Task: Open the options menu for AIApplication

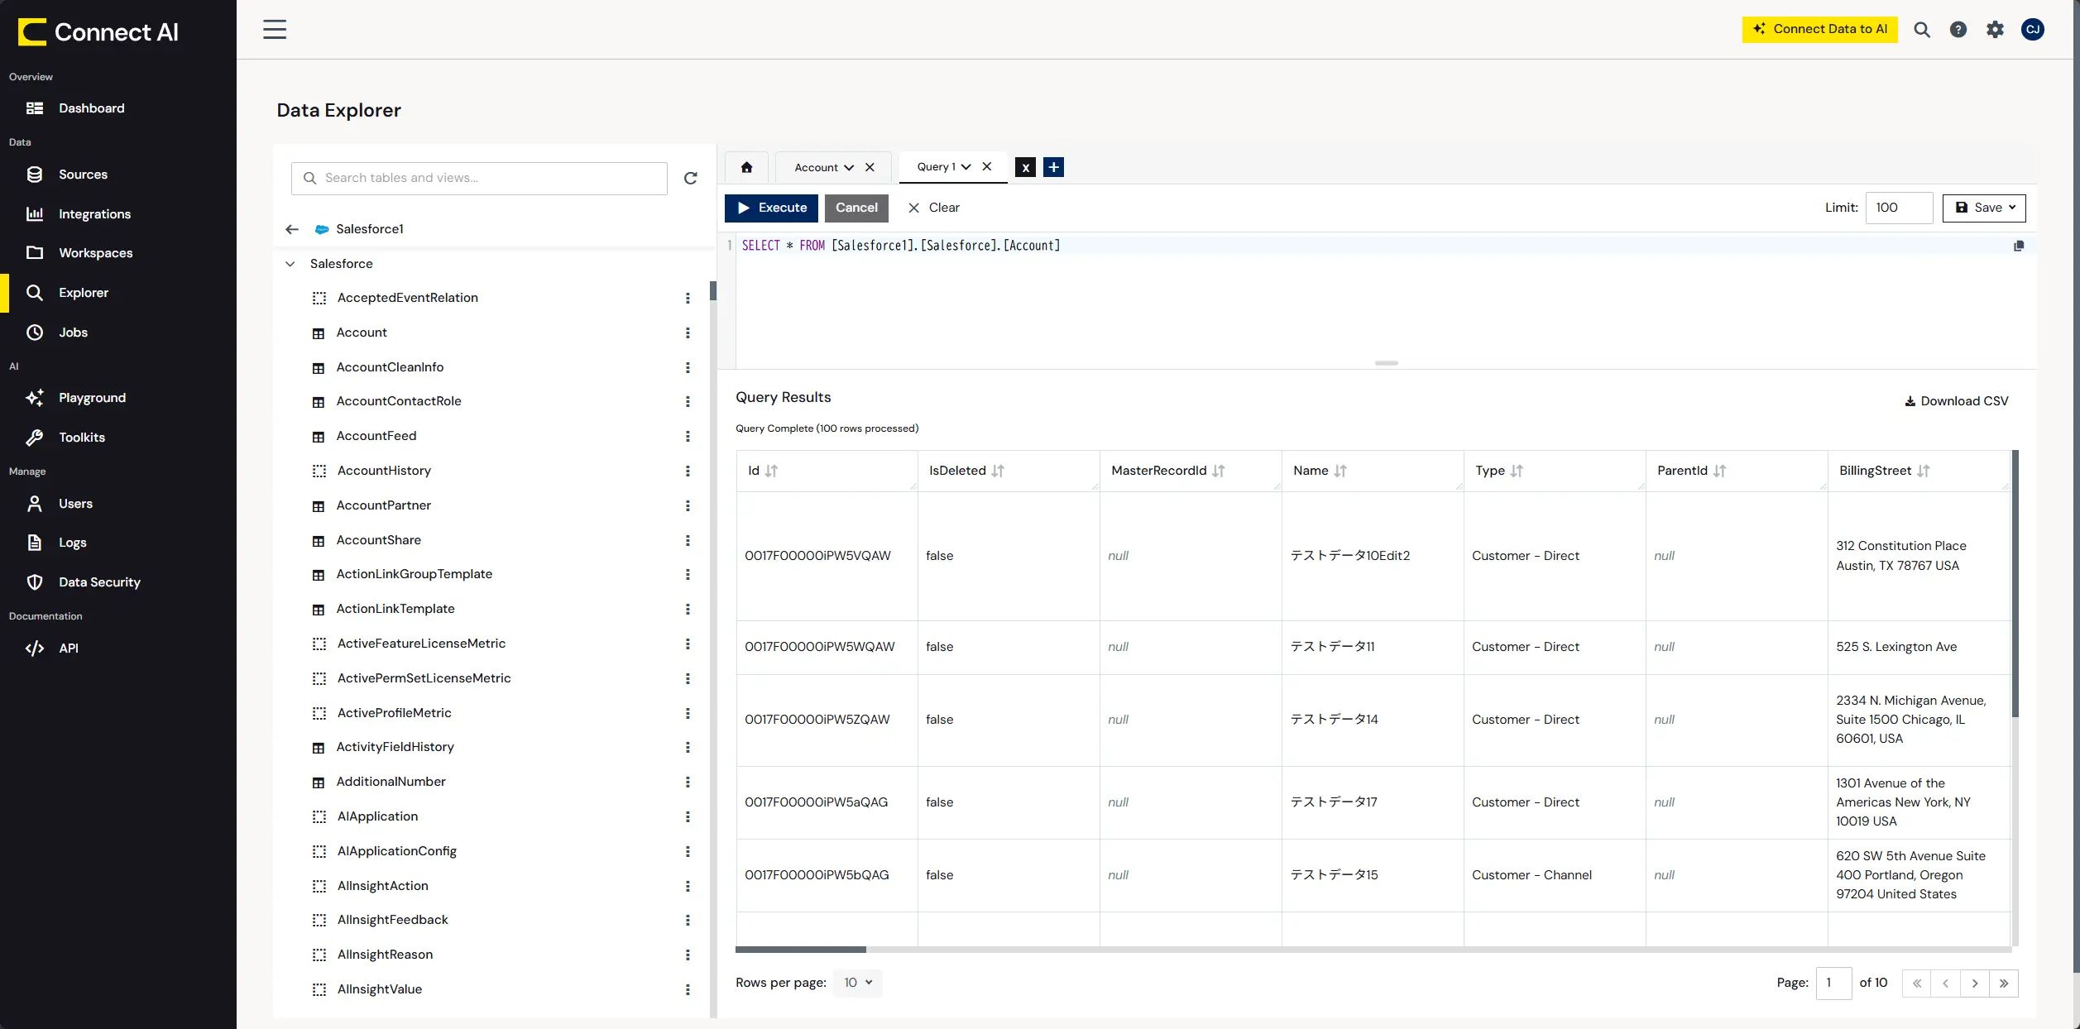Action: coord(688,816)
